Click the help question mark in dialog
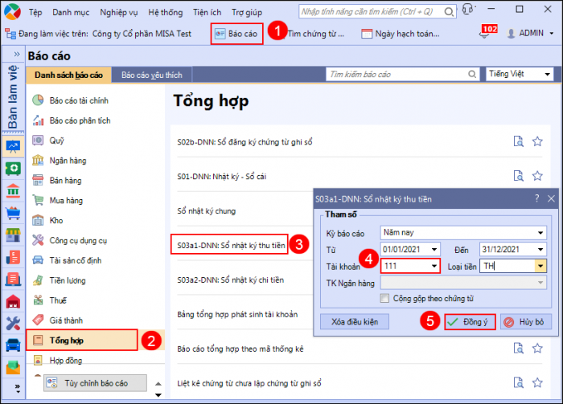The image size is (563, 404). pyautogui.click(x=536, y=198)
